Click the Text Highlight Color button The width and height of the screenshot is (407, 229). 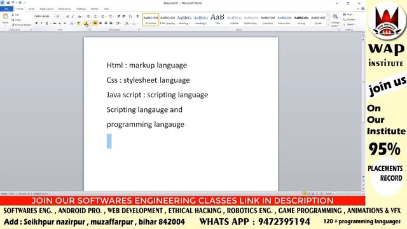point(79,24)
